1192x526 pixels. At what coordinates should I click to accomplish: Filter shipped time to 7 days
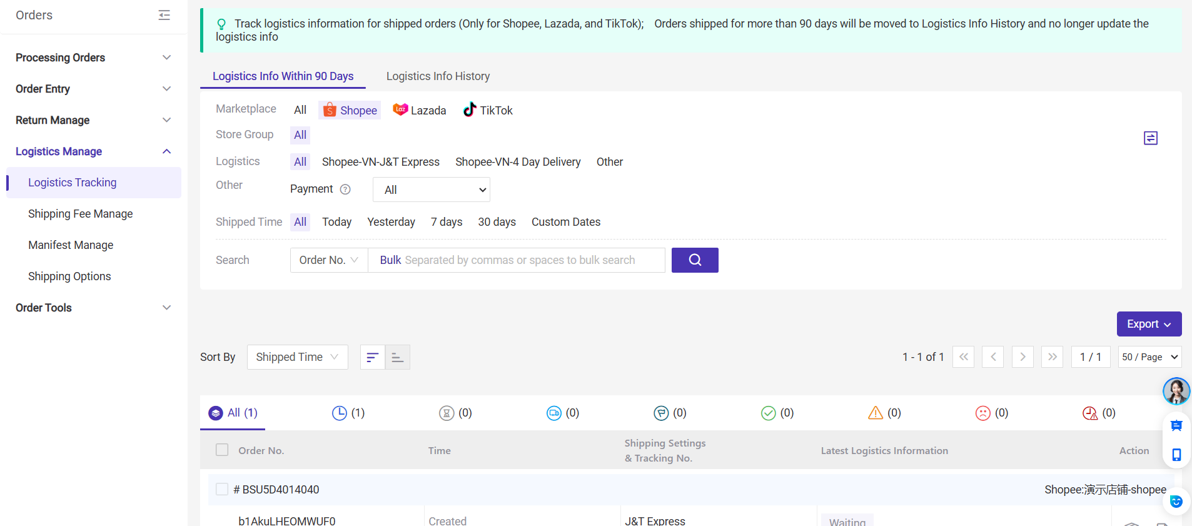[447, 222]
